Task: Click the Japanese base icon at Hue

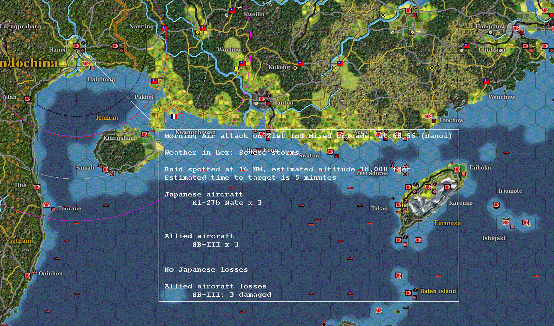Action: point(37,187)
